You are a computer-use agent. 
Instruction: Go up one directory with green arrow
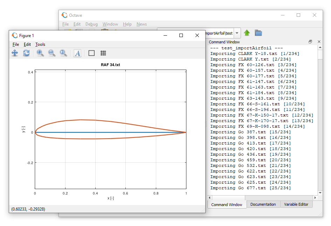247,33
